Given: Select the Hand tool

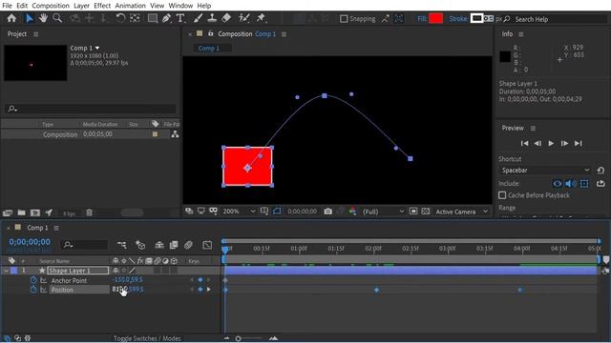Looking at the screenshot, I should [x=43, y=18].
